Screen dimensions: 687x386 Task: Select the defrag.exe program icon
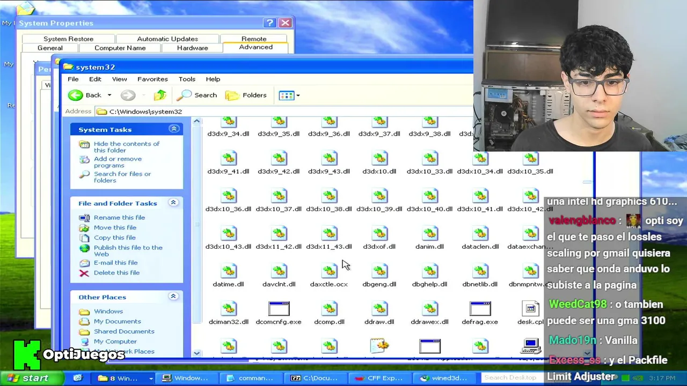[x=480, y=309]
